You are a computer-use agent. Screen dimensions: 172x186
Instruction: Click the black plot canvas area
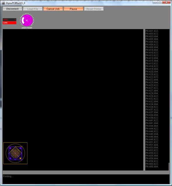73,100
